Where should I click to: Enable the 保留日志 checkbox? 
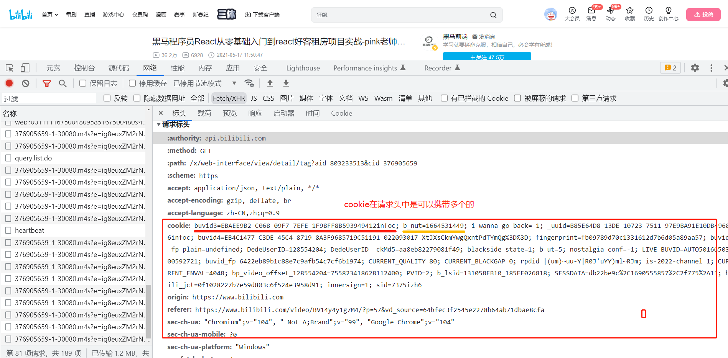(x=83, y=83)
